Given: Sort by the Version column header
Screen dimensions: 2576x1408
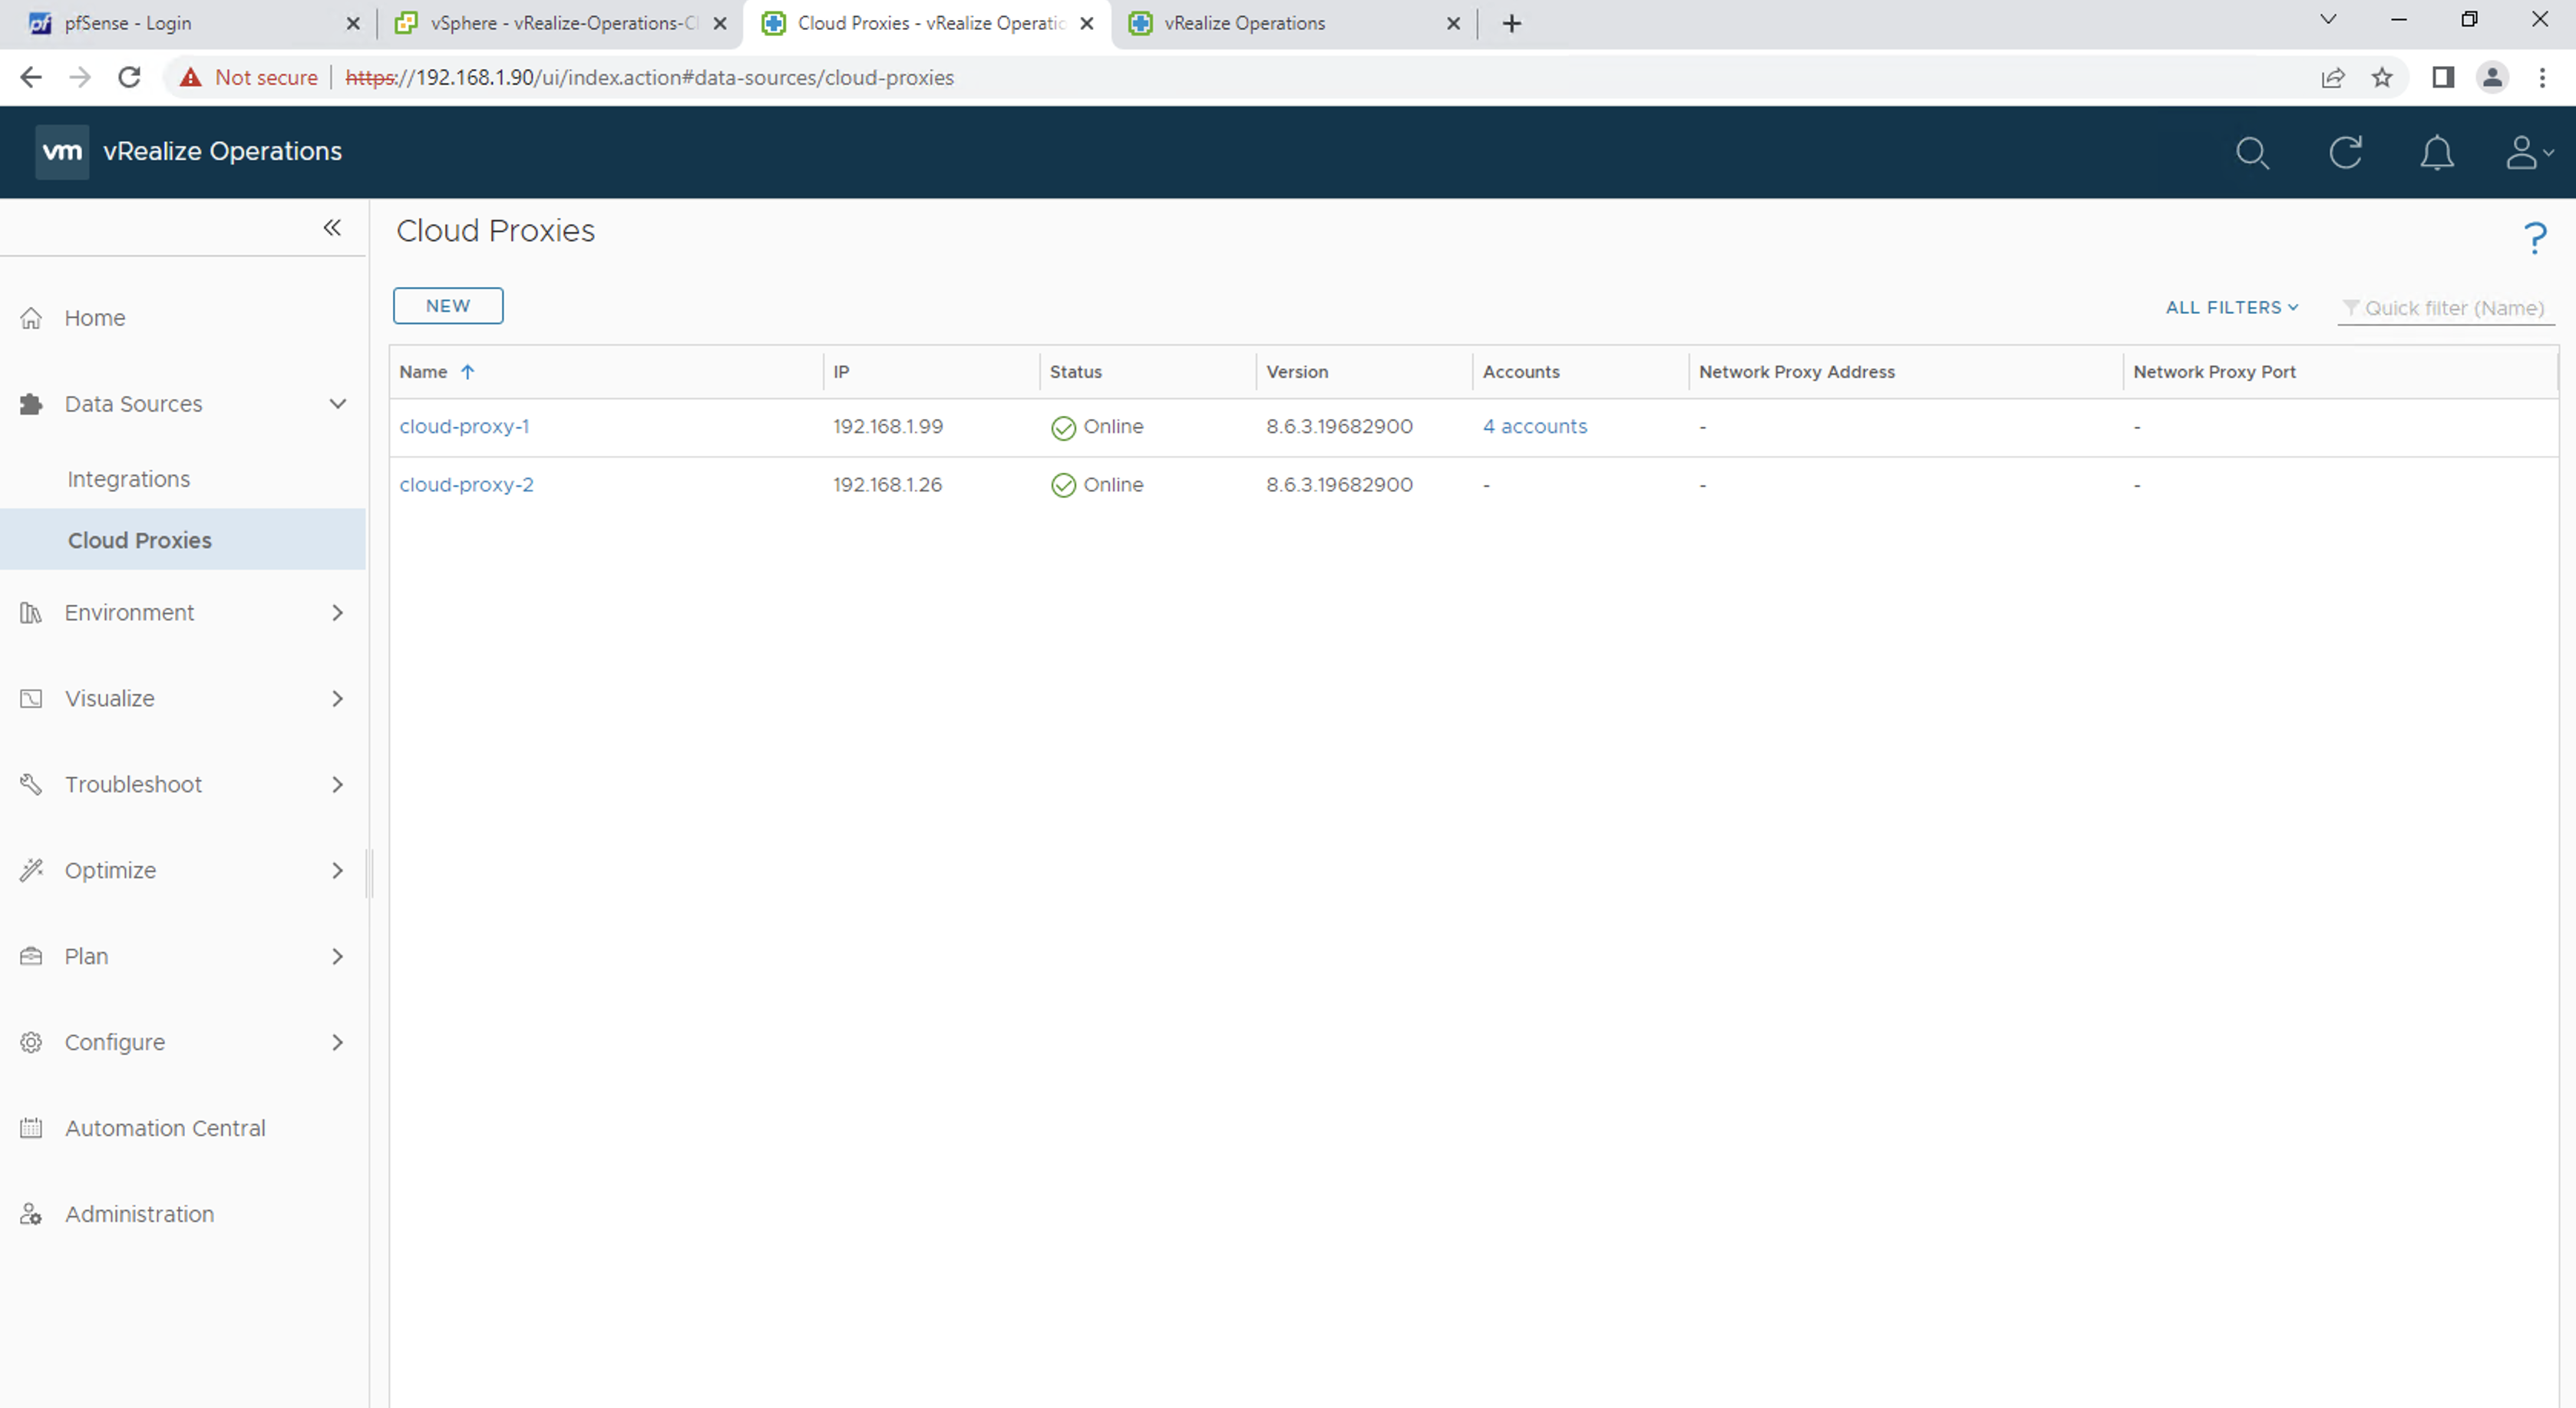Looking at the screenshot, I should [1297, 372].
